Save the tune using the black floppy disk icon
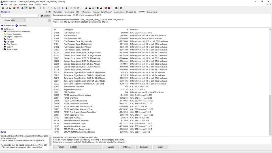The height and width of the screenshot is (153, 272). pos(10,8)
